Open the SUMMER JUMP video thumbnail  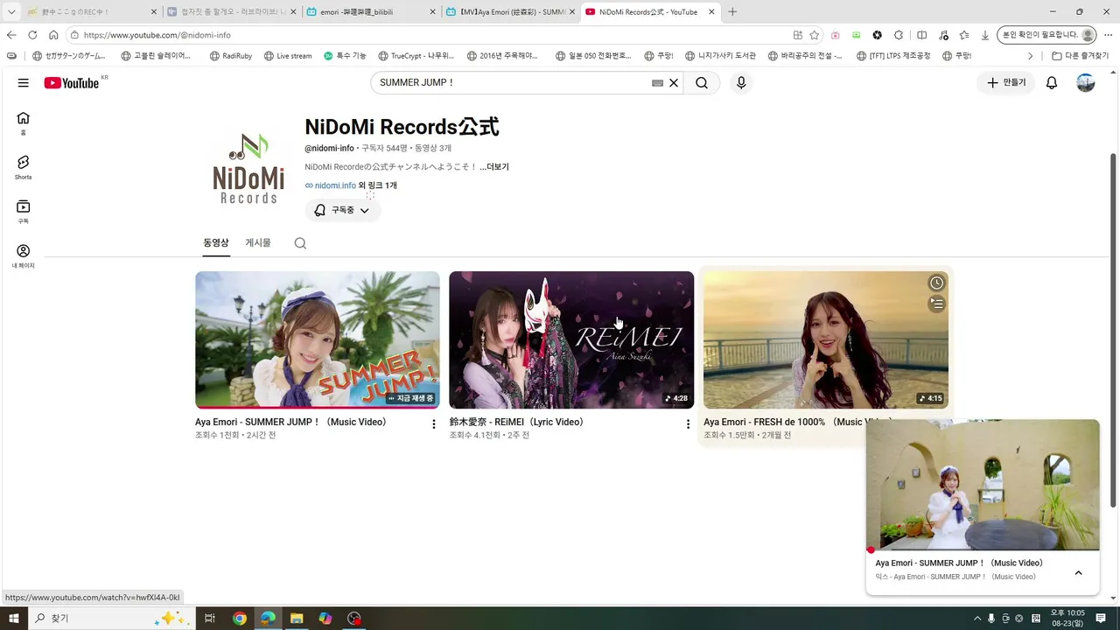click(x=318, y=339)
